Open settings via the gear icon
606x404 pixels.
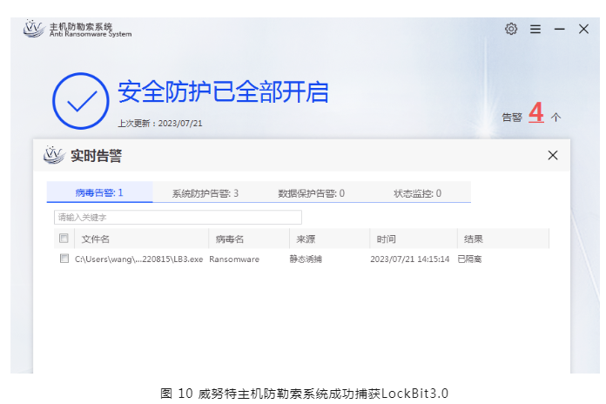(511, 29)
